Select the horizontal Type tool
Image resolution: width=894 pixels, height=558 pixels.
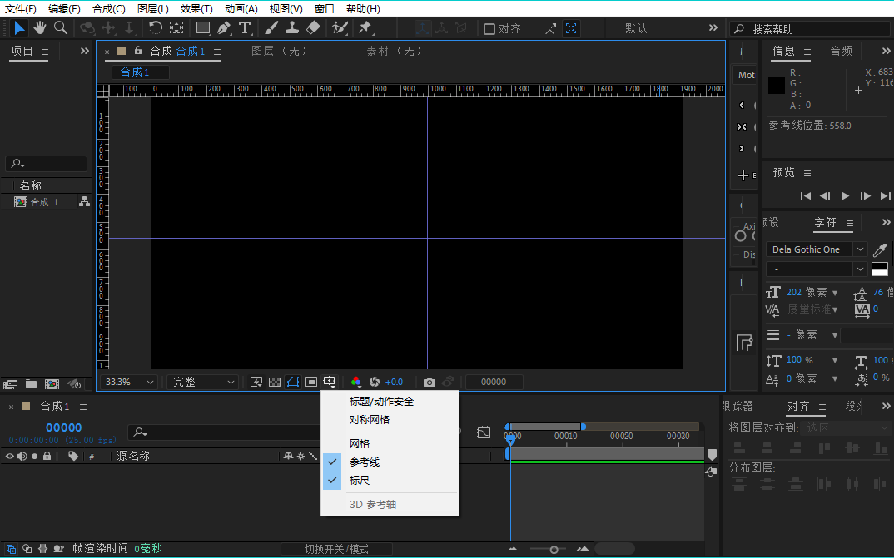[x=245, y=28]
